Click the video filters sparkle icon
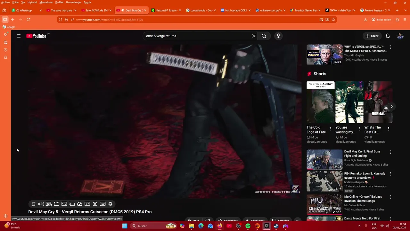Image resolution: width=410 pixels, height=231 pixels. point(87,204)
